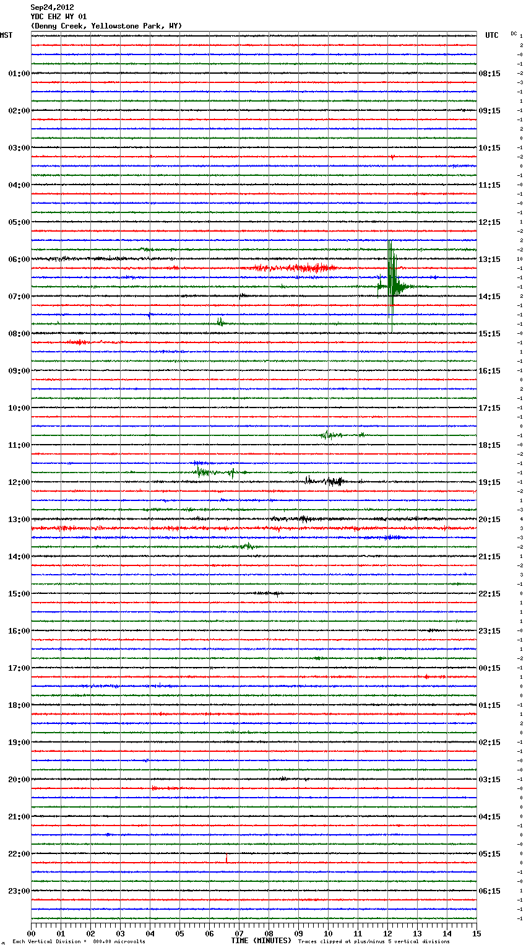Select the 02:00 MST row label
The image size is (526, 950).
pyautogui.click(x=19, y=111)
